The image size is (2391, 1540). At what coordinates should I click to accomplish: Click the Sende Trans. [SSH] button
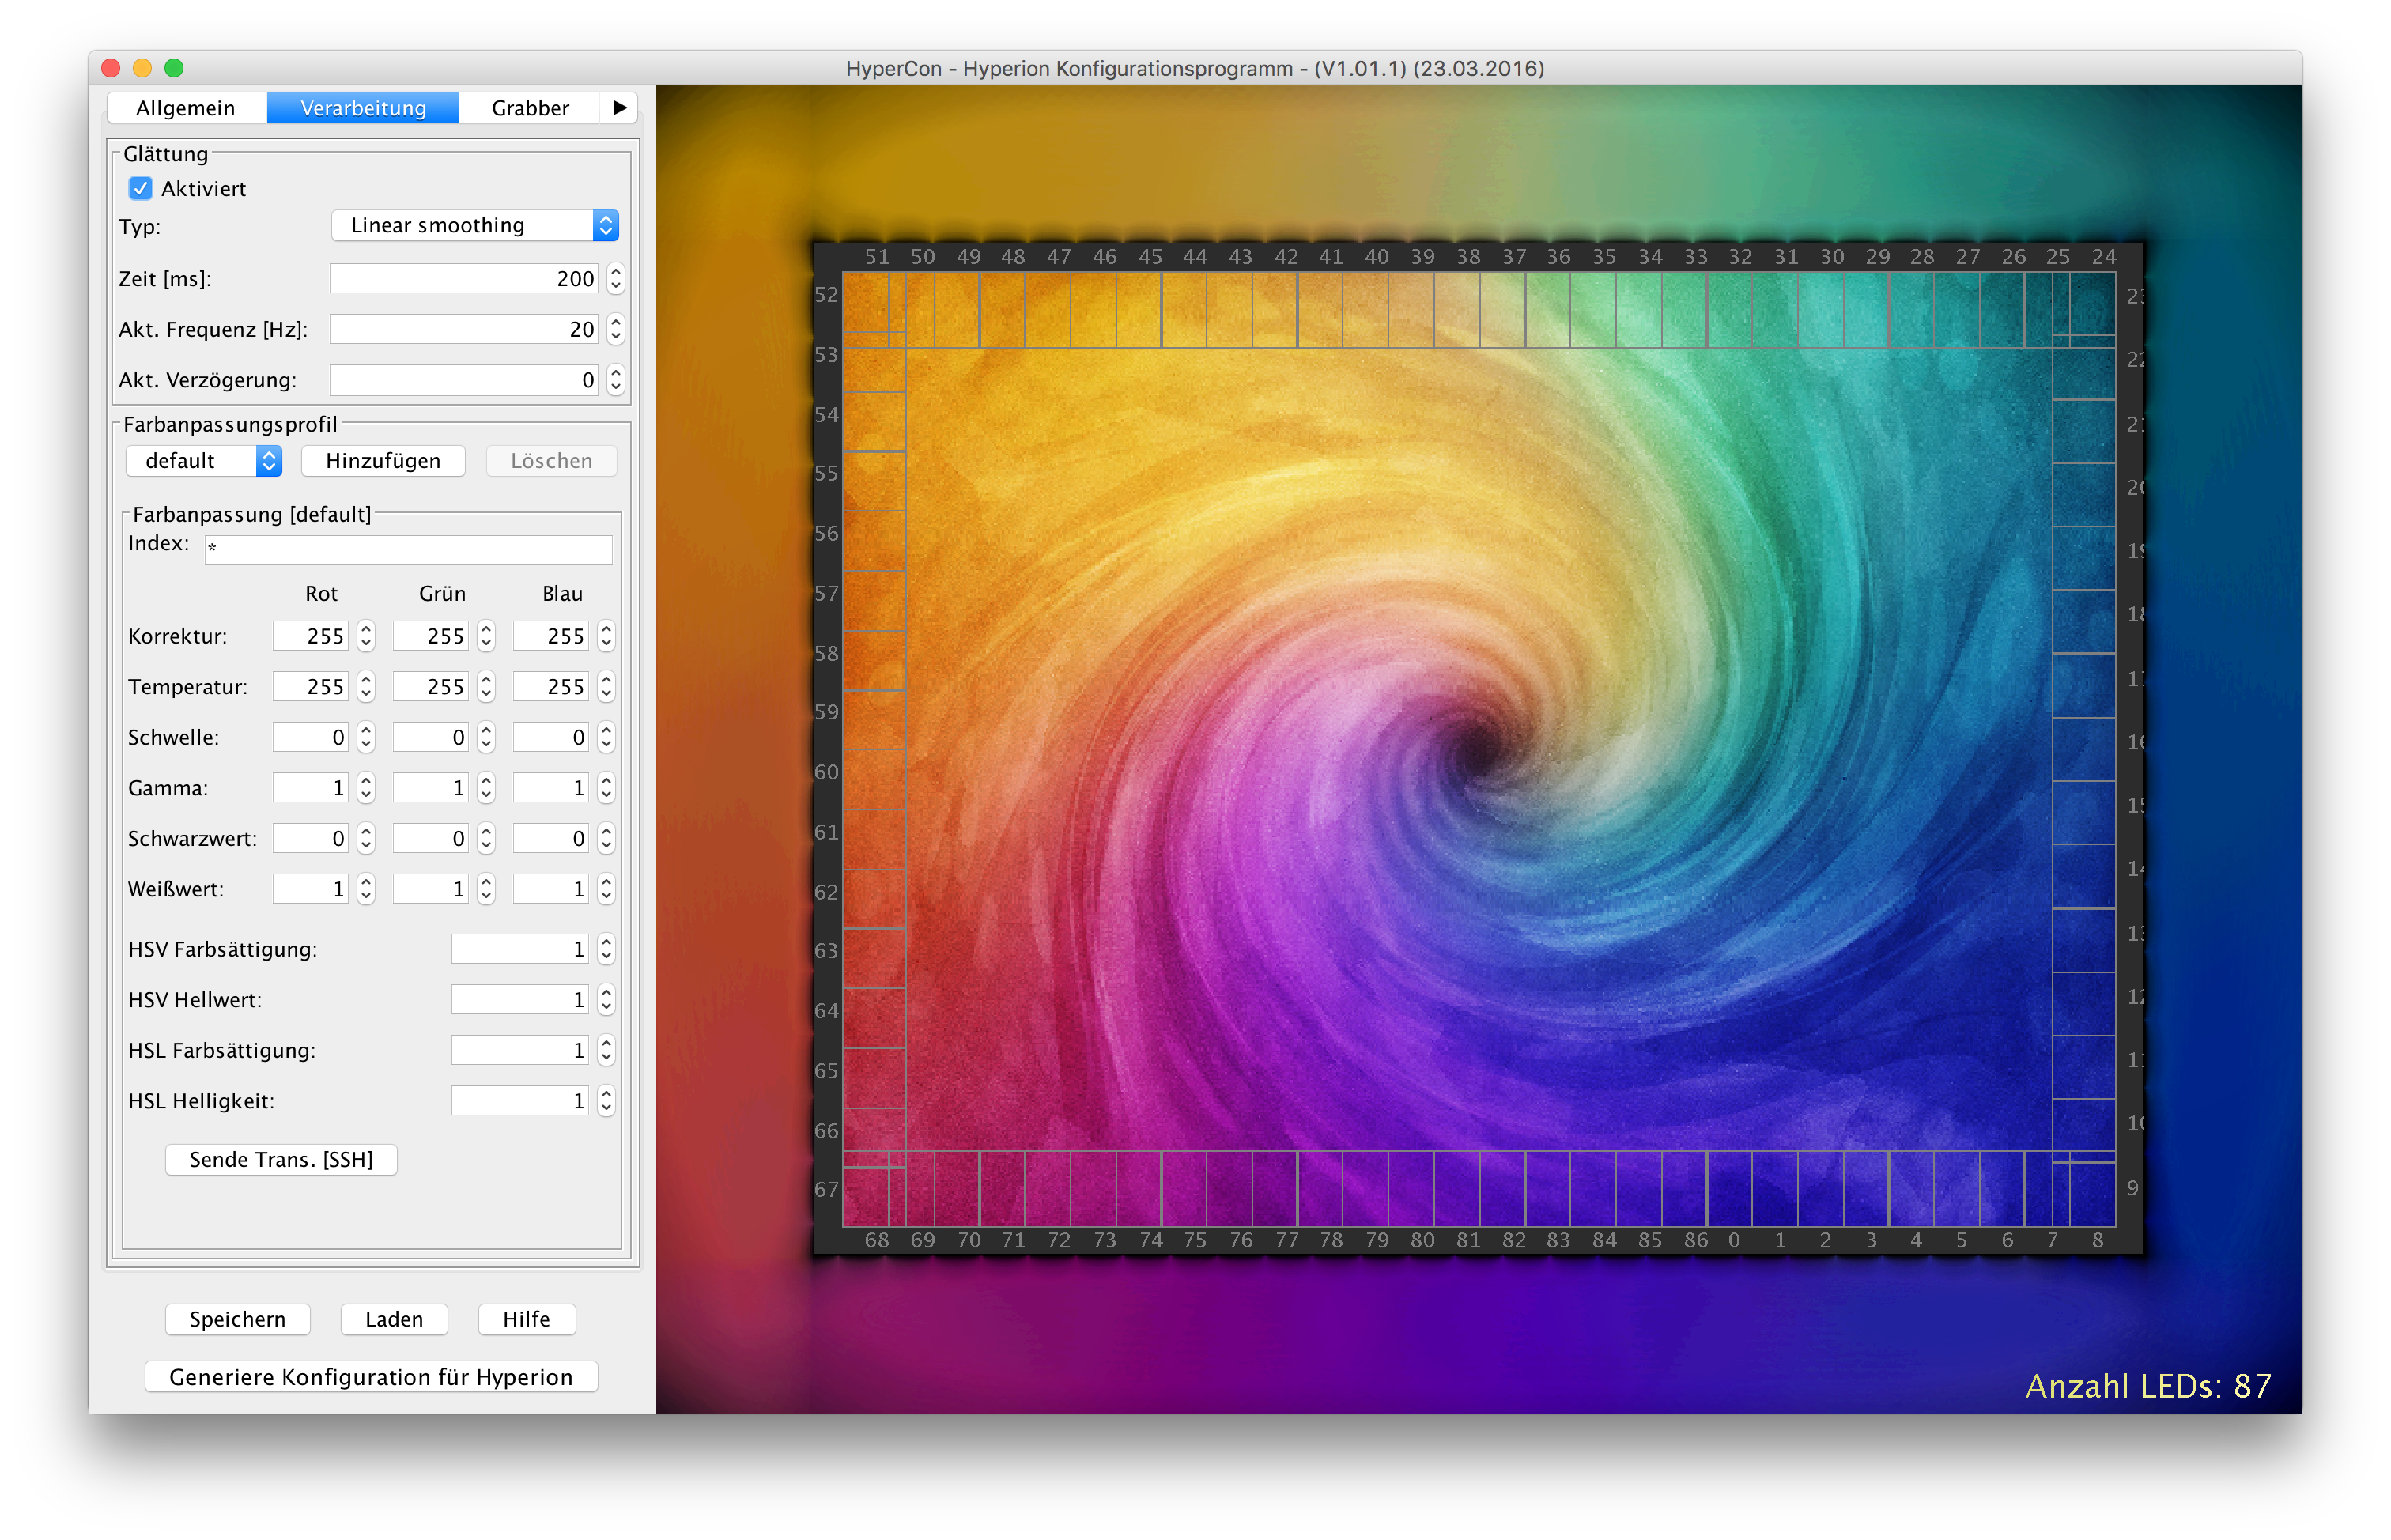(281, 1159)
